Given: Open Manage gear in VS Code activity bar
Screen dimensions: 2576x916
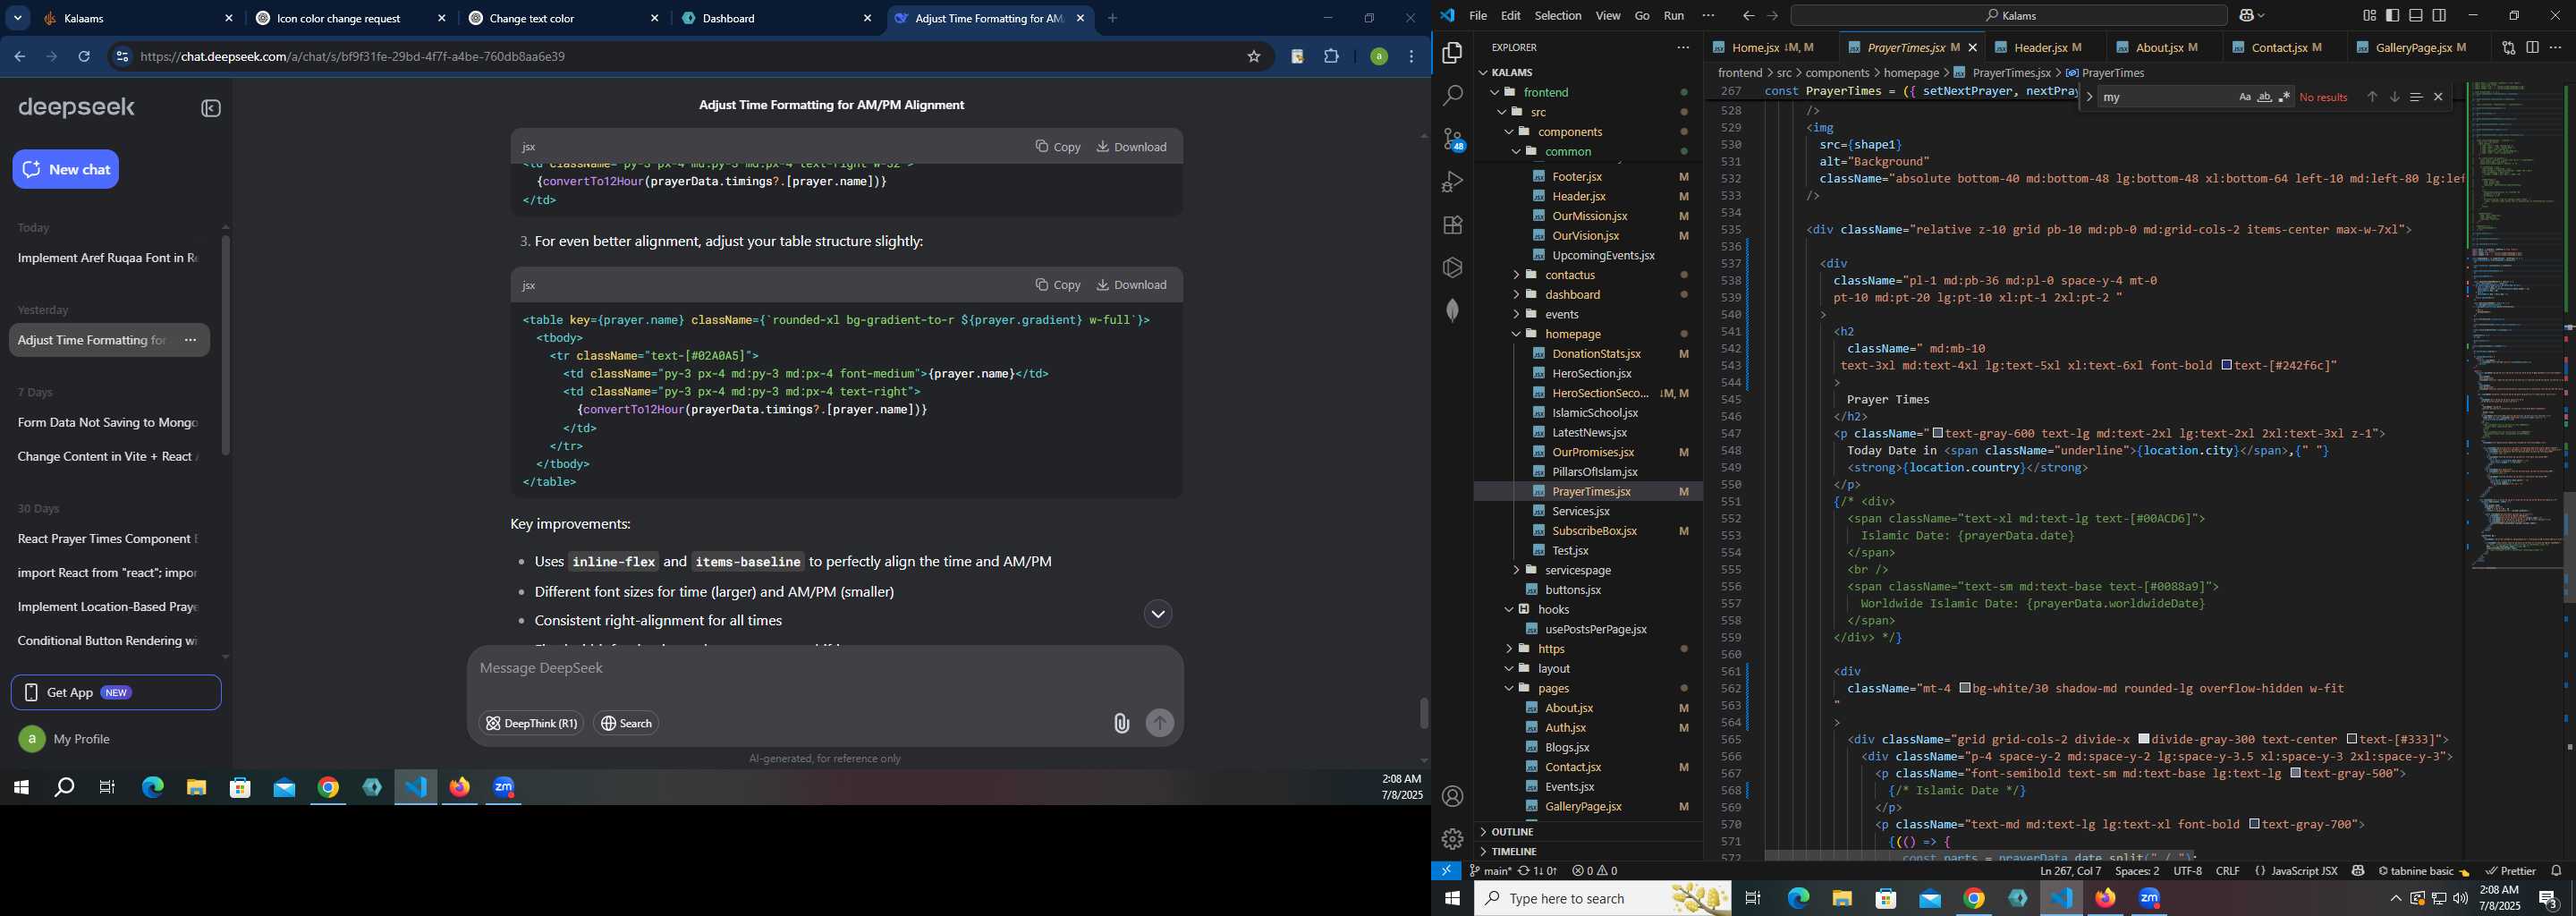Looking at the screenshot, I should coord(1452,839).
